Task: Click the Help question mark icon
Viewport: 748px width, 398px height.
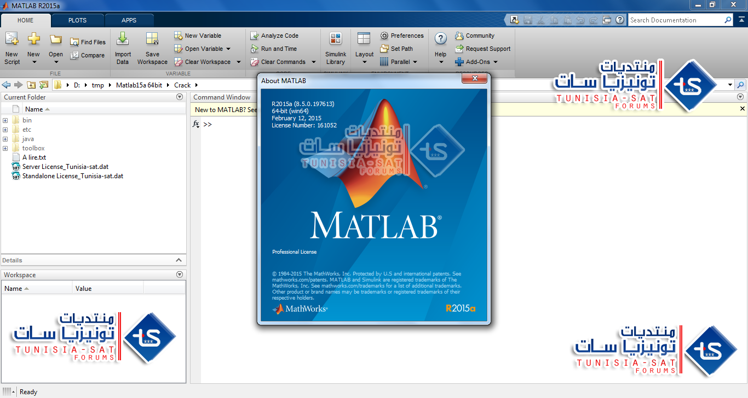Action: 441,39
